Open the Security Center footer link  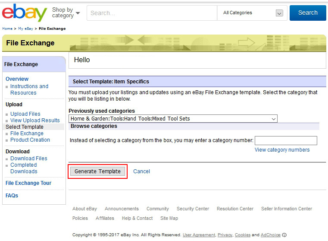[x=193, y=209]
